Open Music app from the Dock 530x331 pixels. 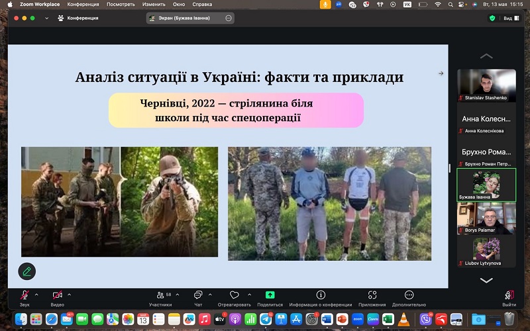(x=204, y=319)
